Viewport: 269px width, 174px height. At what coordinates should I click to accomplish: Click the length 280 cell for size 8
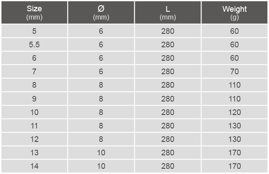[x=168, y=85]
